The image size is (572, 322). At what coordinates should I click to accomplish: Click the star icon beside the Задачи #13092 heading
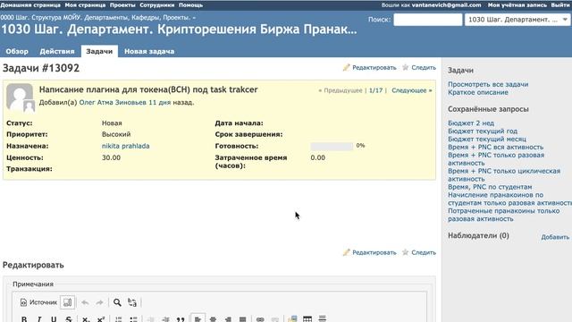[x=405, y=68]
